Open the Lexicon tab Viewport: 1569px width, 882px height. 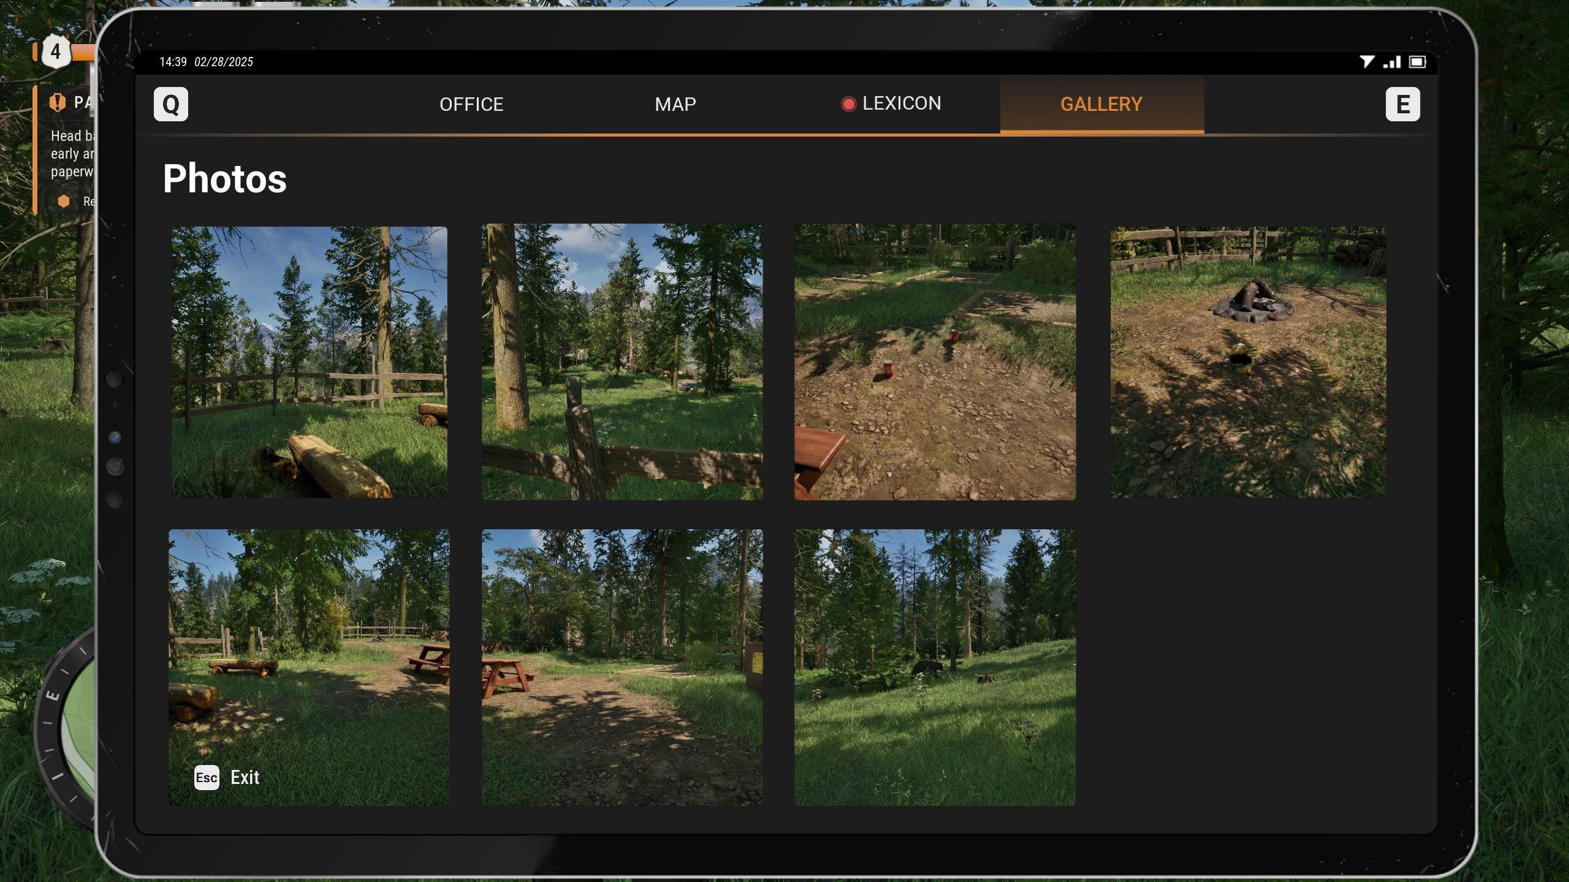(901, 104)
